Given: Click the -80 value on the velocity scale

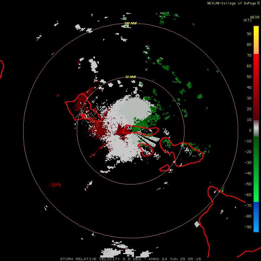Looking at the screenshot, I should (248, 216).
